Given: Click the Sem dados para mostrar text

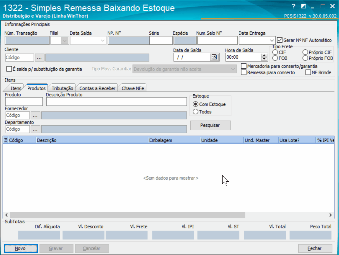Looking at the screenshot, I should click(171, 178).
